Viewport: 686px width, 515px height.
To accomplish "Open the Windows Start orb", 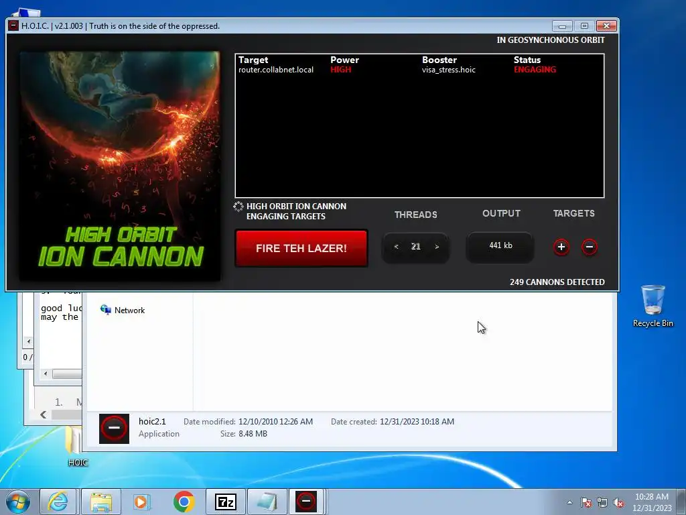I will [18, 502].
